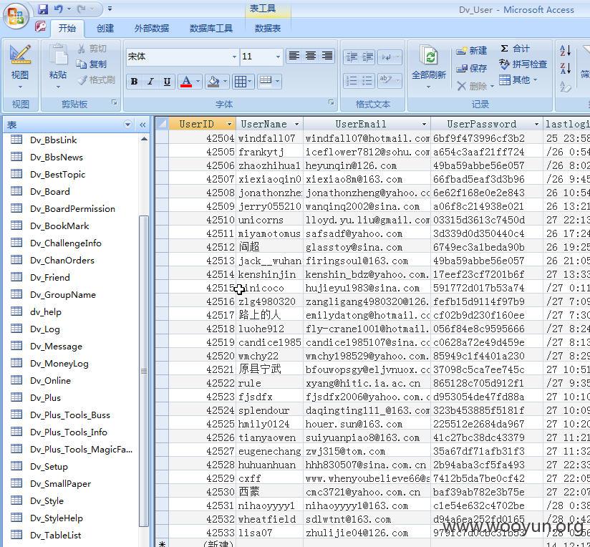Open the clipboard group dialog launcher
Screen dimensions: 590x547
click(115, 102)
